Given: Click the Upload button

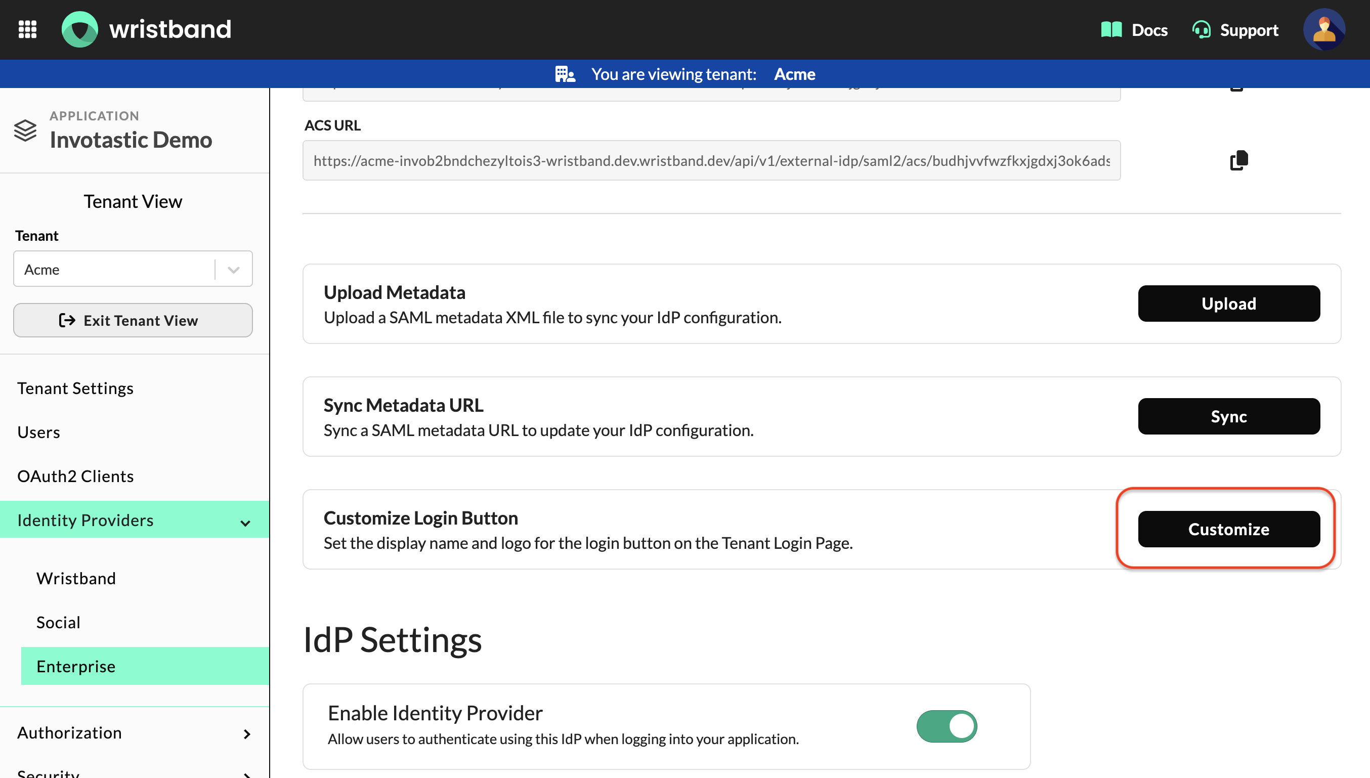Looking at the screenshot, I should tap(1229, 304).
